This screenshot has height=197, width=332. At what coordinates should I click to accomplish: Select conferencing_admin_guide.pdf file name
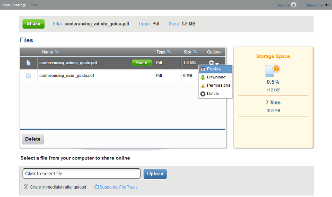click(68, 63)
